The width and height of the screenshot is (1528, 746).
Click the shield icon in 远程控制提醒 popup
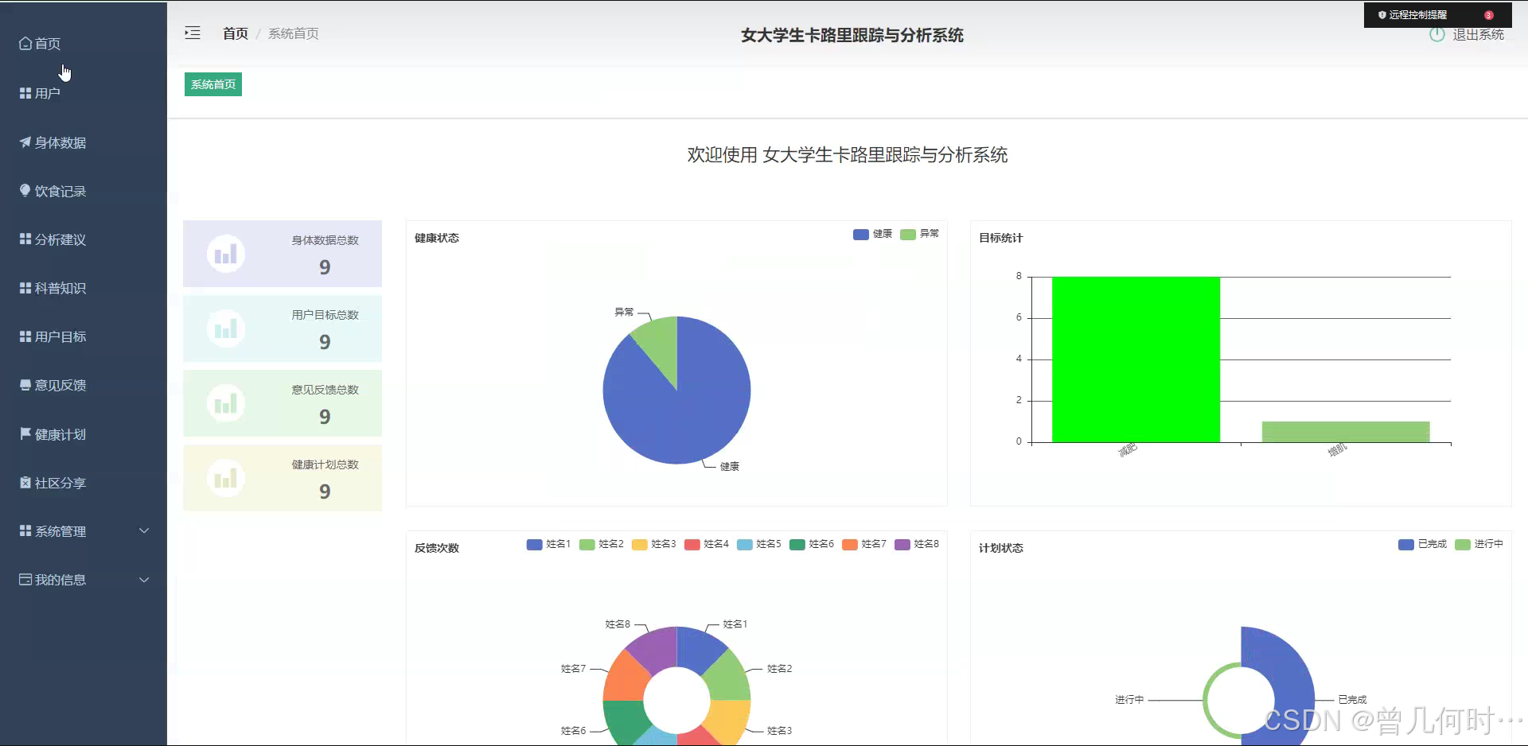[x=1382, y=15]
